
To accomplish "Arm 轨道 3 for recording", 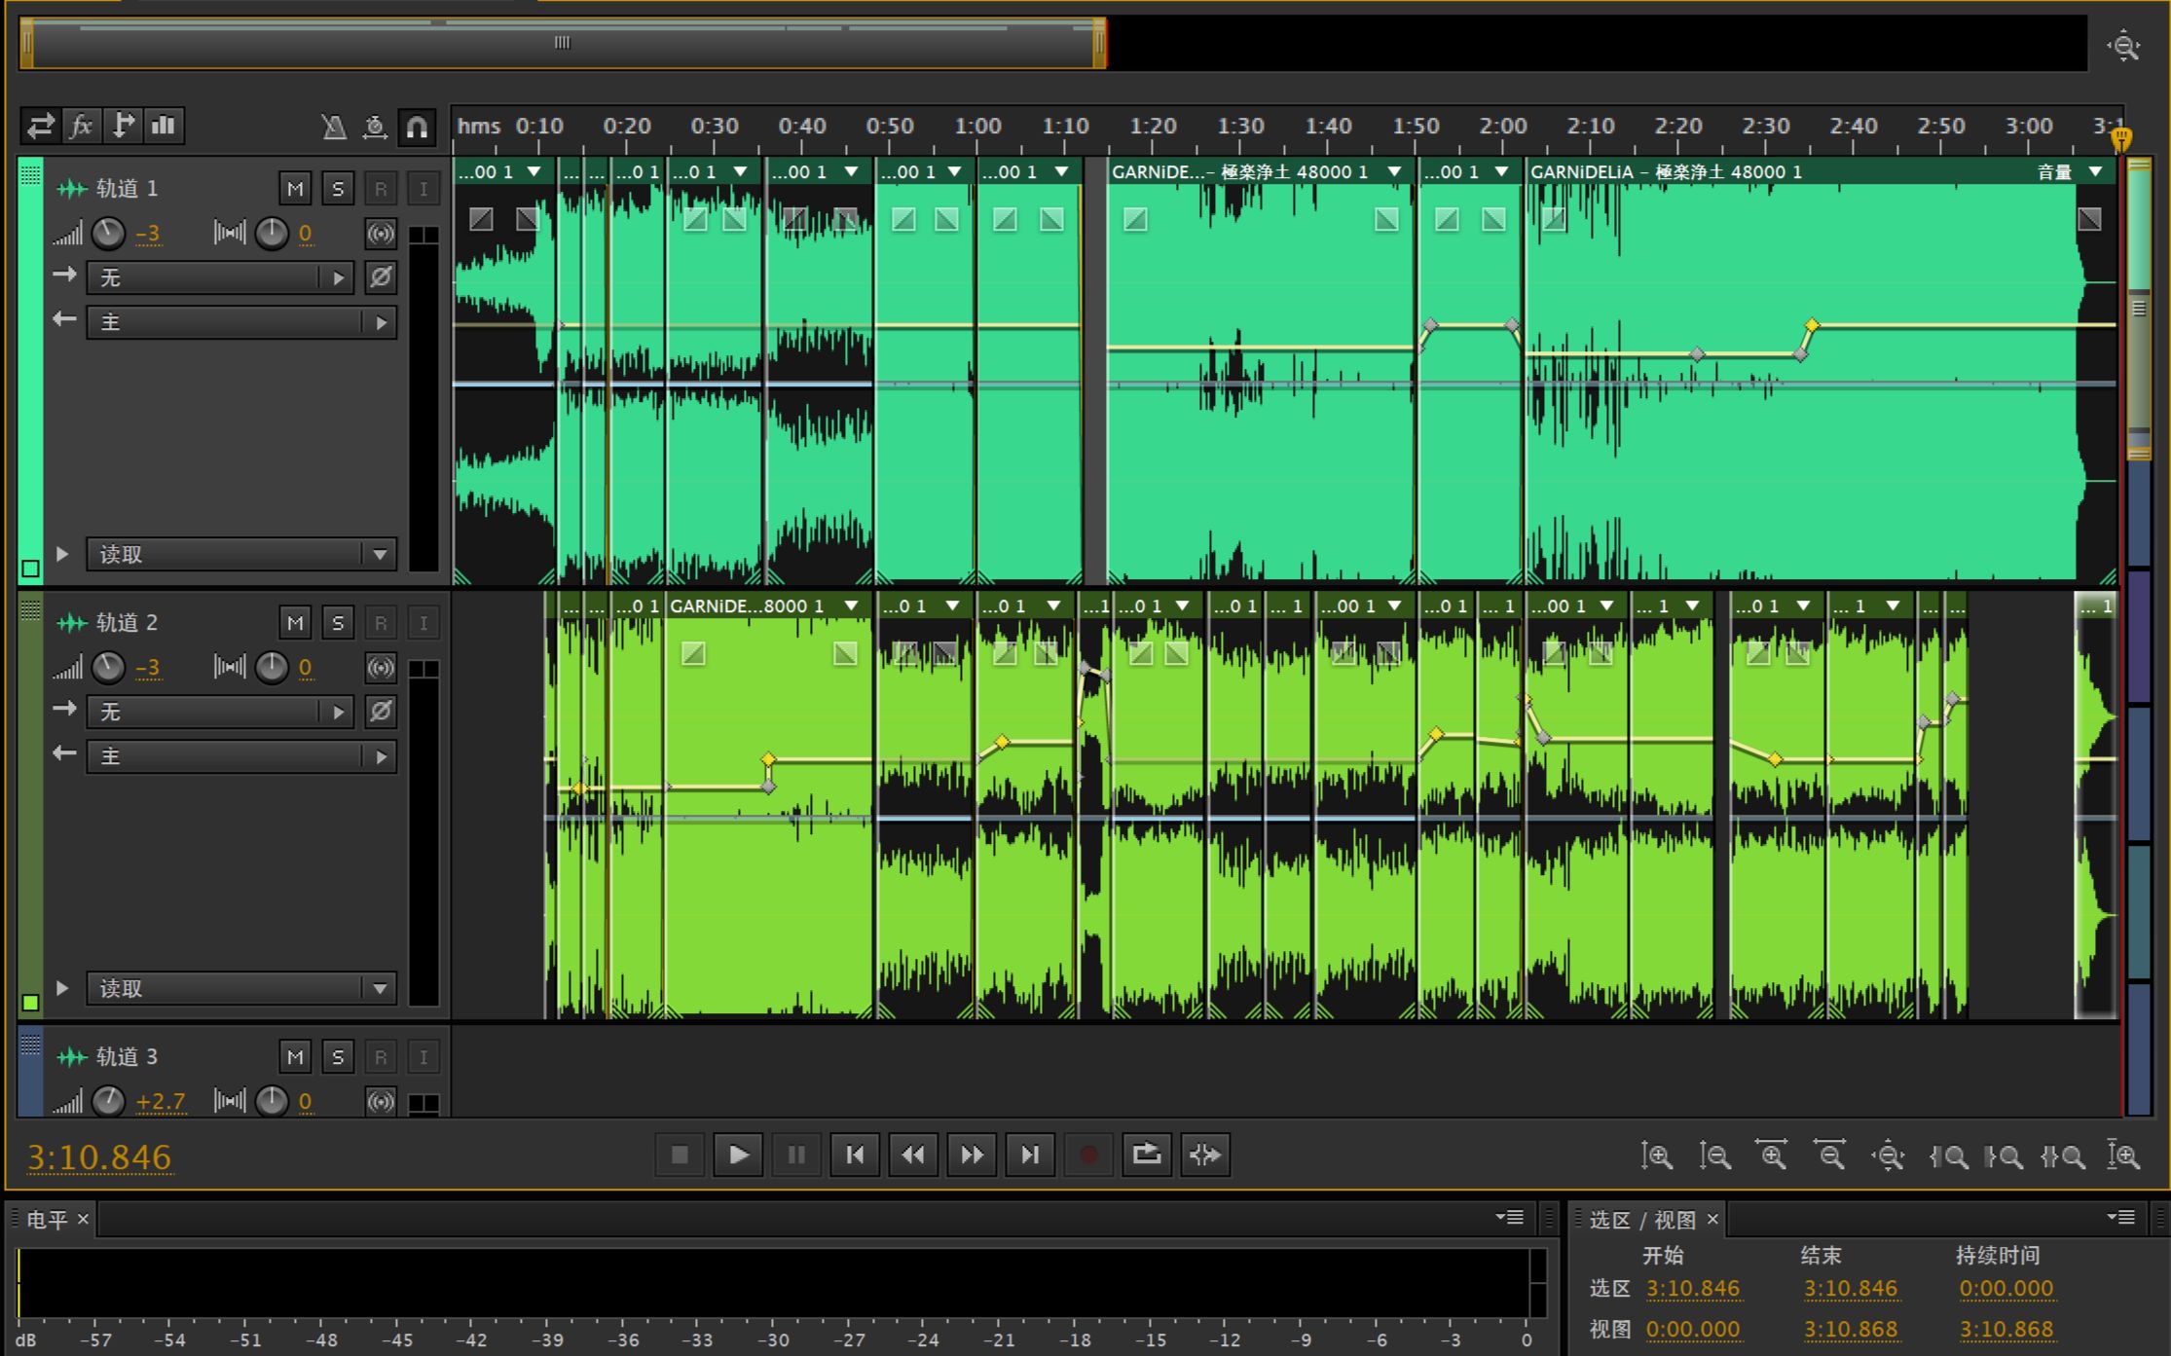I will [381, 1057].
